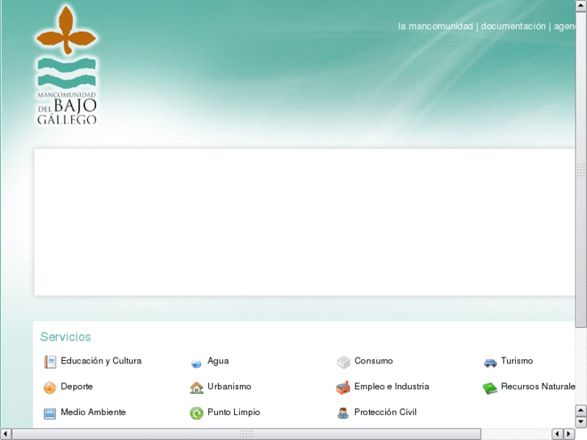
Task: Click the Consumo box icon
Action: (x=343, y=362)
